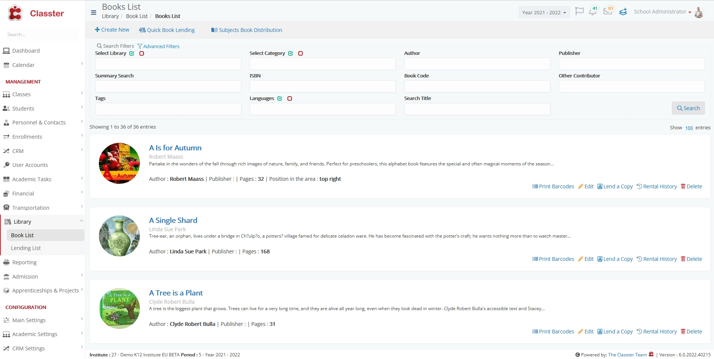Click Rental History clock icon for A Is for Autumn

tap(639, 186)
